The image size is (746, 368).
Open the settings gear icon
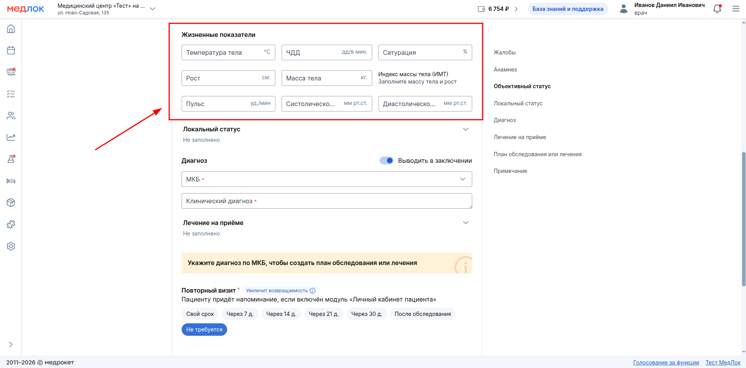coord(11,246)
